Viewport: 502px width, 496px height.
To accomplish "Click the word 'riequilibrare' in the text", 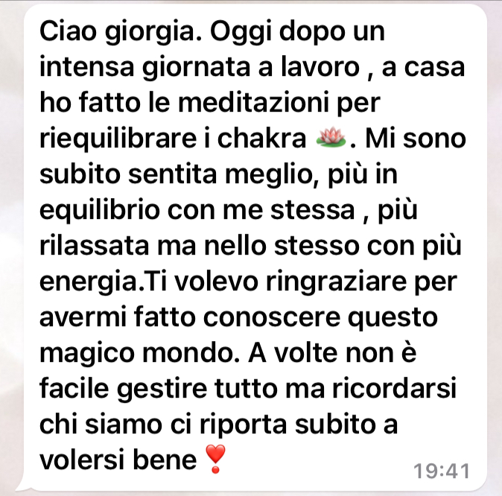I will coord(118,139).
